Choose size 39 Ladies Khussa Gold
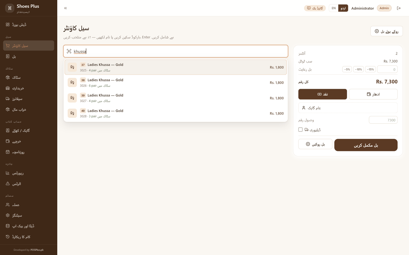 pos(176,98)
